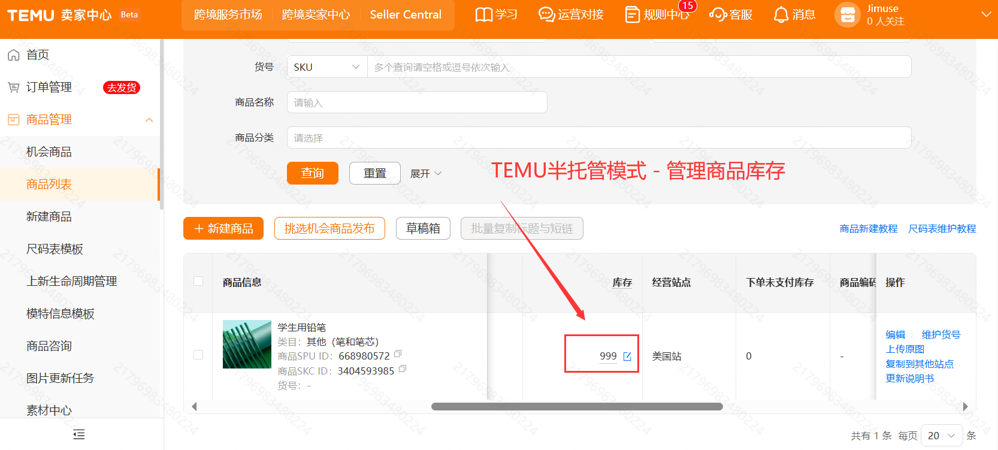Screen dimensions: 998x450
Task: Open 客服 headset icon
Action: point(718,14)
